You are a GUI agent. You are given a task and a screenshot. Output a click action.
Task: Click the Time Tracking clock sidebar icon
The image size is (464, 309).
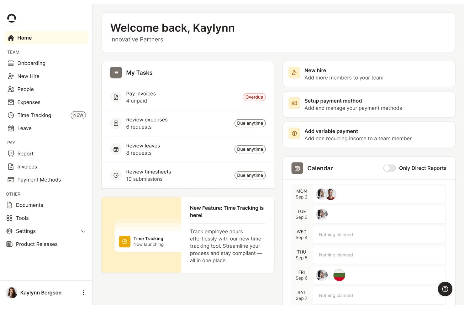(11, 115)
